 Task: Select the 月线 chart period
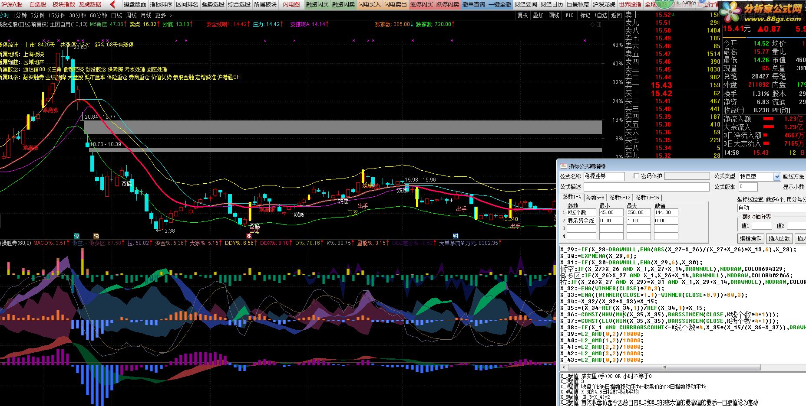pos(146,15)
